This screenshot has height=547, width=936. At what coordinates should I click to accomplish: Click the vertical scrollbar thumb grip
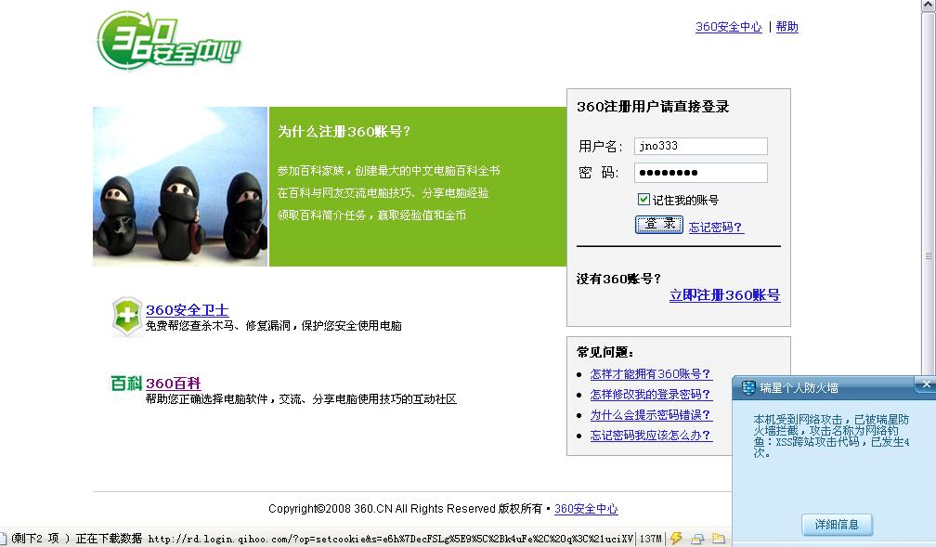tap(929, 255)
